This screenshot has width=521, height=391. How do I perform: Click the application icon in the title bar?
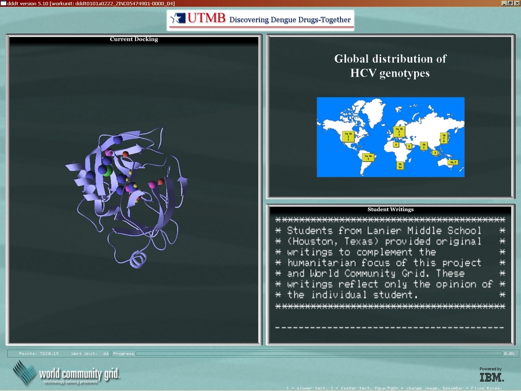click(x=4, y=4)
